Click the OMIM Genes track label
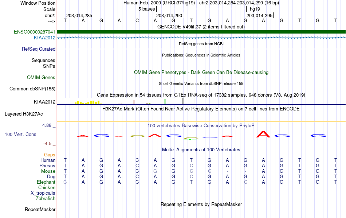Image resolution: width=346 pixels, height=218 pixels. pos(41,78)
